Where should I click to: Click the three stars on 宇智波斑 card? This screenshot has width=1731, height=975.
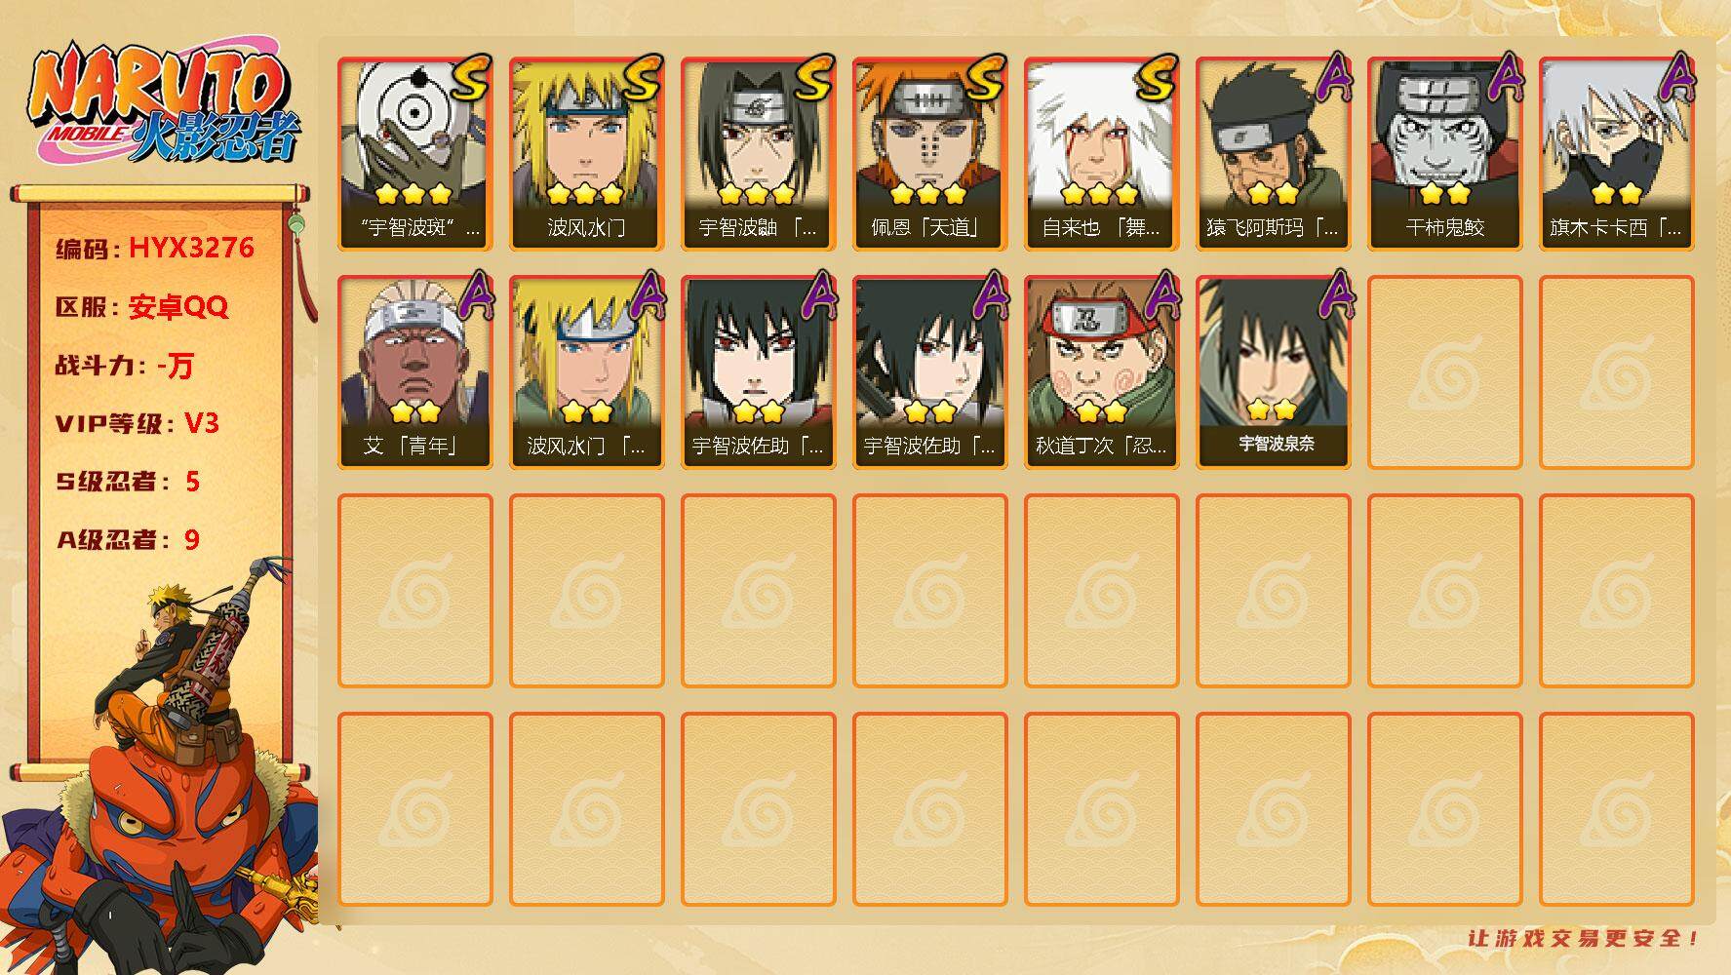pos(414,193)
